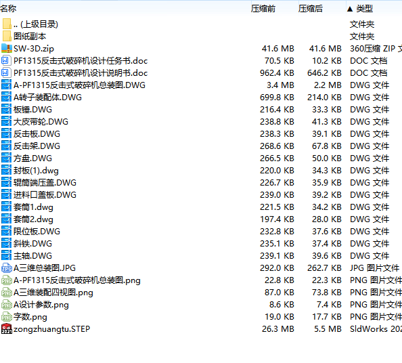Click the DWG icon of 板锤.DWG
The image size is (402, 363).
pyautogui.click(x=6, y=109)
